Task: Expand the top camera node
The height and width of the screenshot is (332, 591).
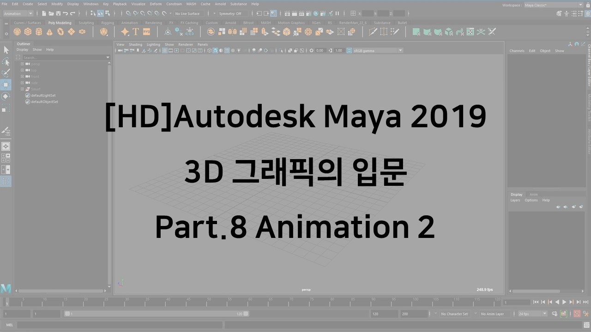Action: tap(22, 70)
